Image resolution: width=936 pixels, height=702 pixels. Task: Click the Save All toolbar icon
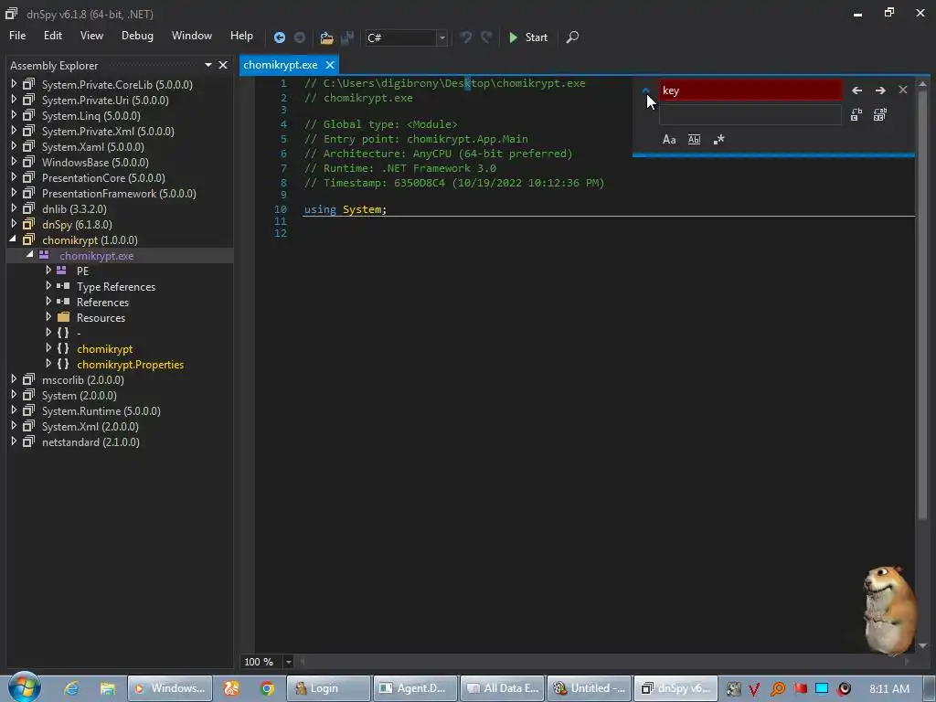point(347,37)
